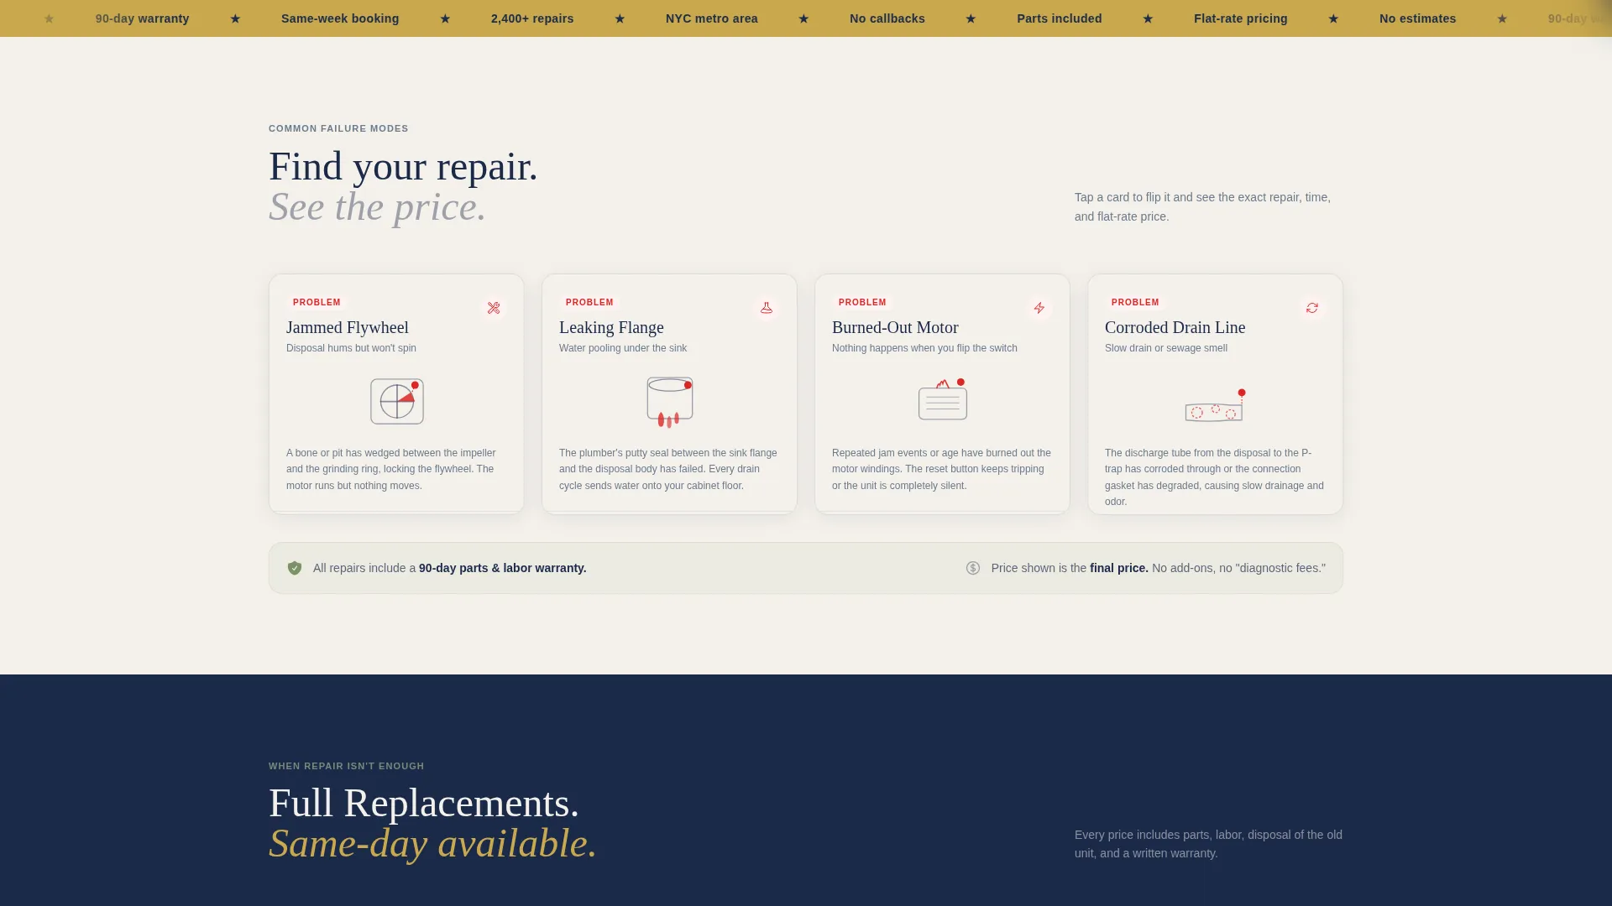Click "WHEN REPAIR ISN'T ENOUGH" label
Viewport: 1612px width, 906px height.
point(347,766)
